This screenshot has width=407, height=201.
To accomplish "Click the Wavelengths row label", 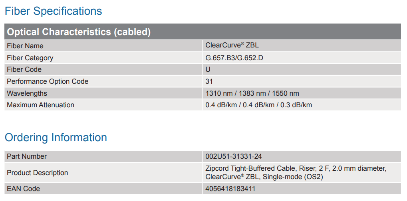I will 27,93.
